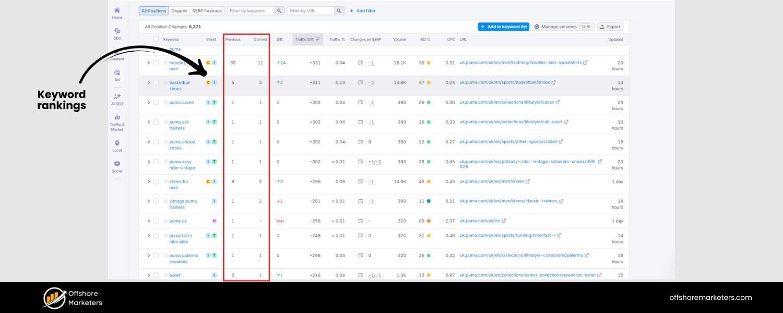Select the header checkbox to choose all keywords

point(156,39)
